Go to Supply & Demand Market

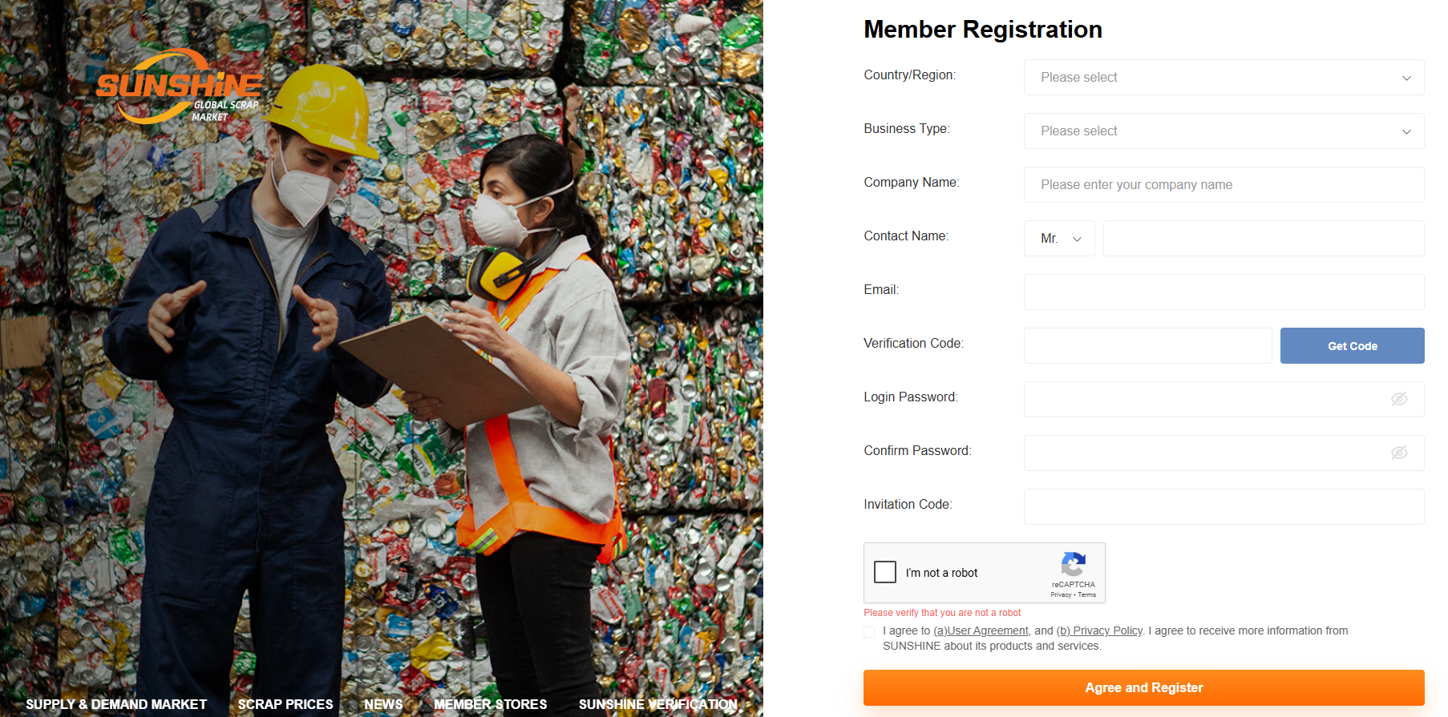click(x=116, y=704)
